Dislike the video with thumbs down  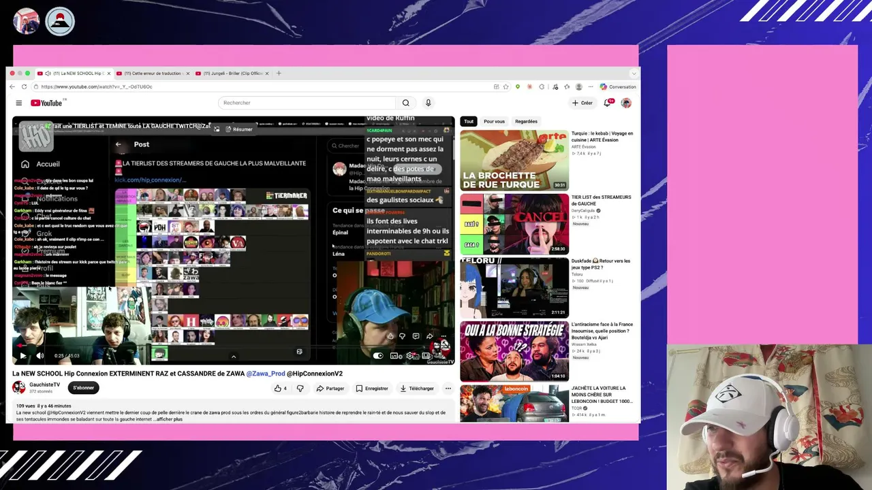click(300, 389)
